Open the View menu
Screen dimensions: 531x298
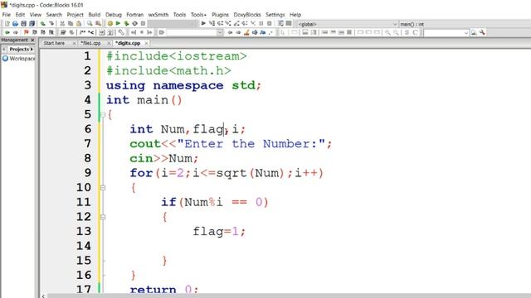click(x=35, y=15)
